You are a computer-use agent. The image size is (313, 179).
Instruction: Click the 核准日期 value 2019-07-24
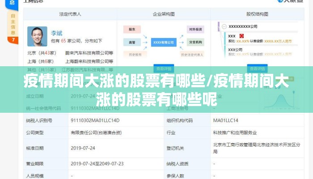tap(83, 148)
